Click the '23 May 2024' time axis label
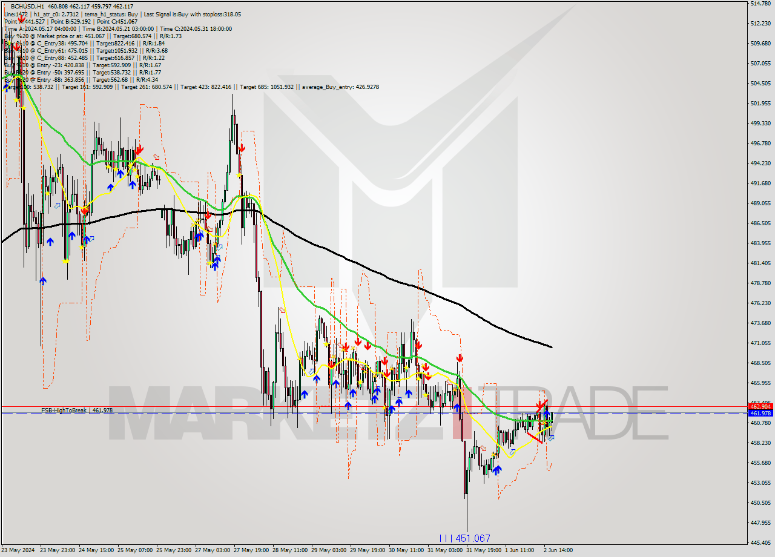775x557 pixels. pos(18,550)
